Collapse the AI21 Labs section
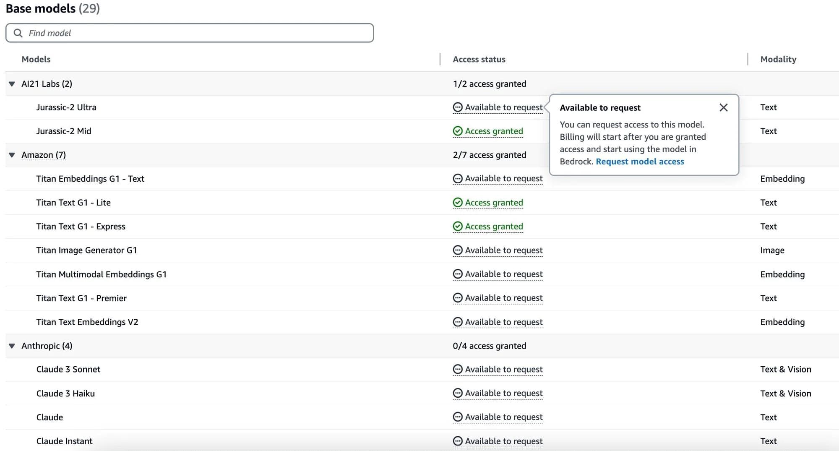 (x=12, y=83)
